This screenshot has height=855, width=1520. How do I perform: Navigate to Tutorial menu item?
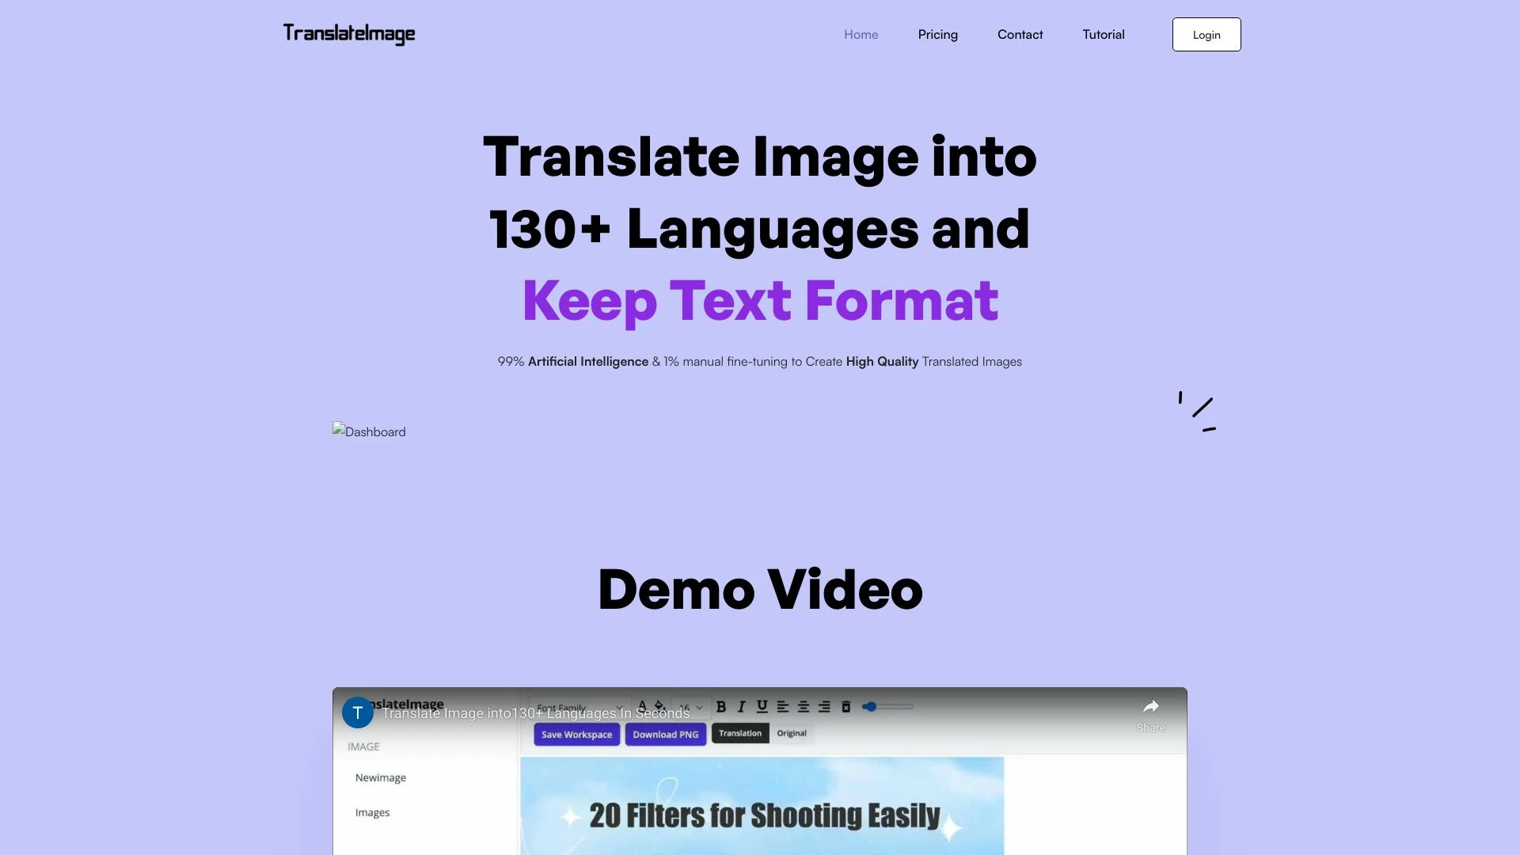[1103, 33]
